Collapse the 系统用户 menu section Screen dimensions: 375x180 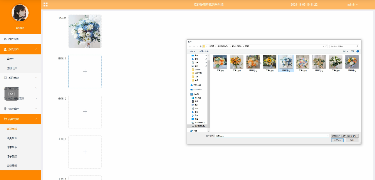[x=36, y=49]
